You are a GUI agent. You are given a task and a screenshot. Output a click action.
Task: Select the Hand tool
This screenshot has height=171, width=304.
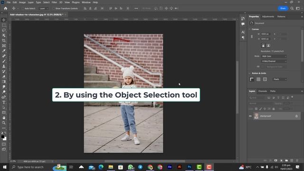click(x=4, y=118)
